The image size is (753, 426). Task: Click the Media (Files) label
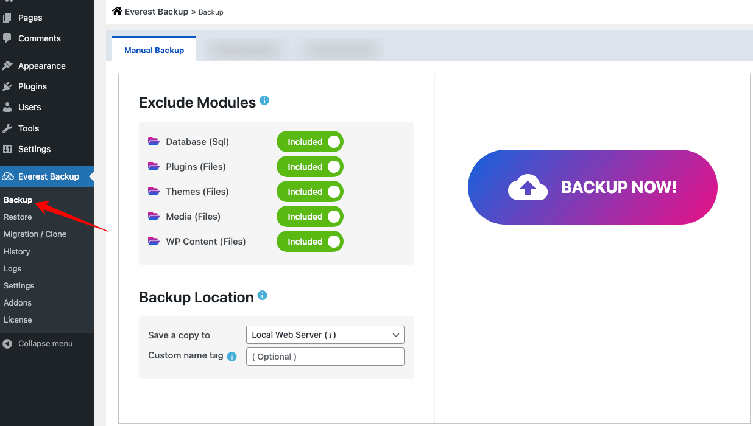click(193, 217)
